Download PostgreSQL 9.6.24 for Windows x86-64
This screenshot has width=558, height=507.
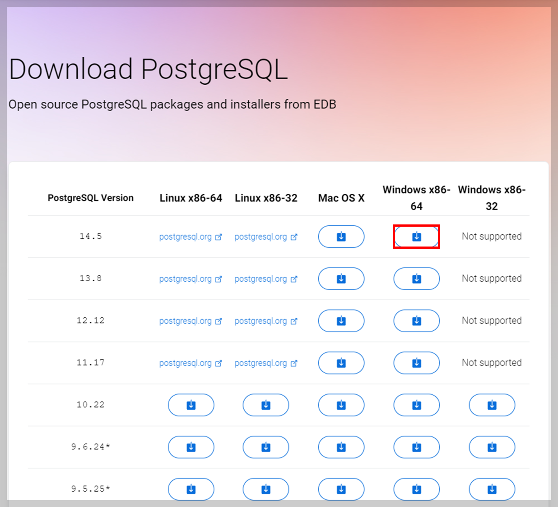(416, 447)
